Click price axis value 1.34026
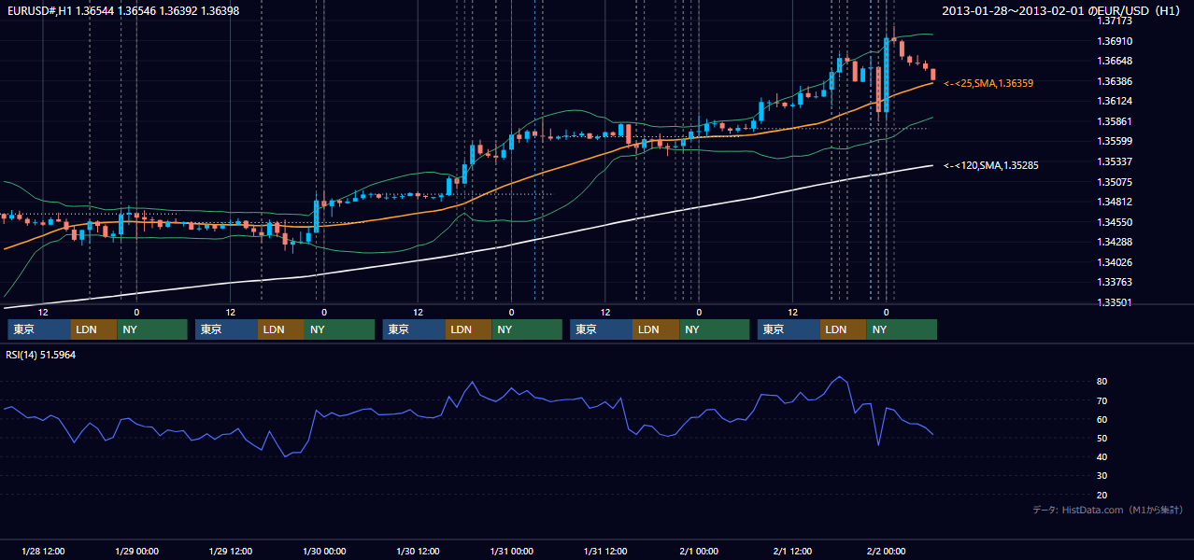This screenshot has width=1194, height=560. [1116, 262]
